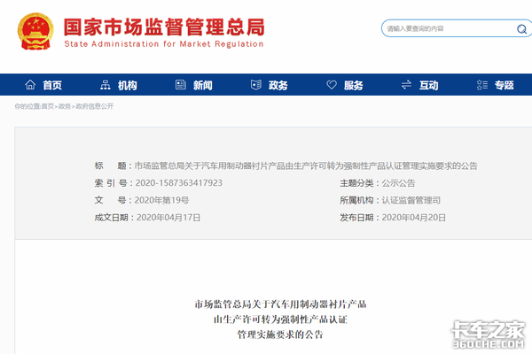Open the 服务 navigation item
Image resolution: width=532 pixels, height=354 pixels.
354,86
